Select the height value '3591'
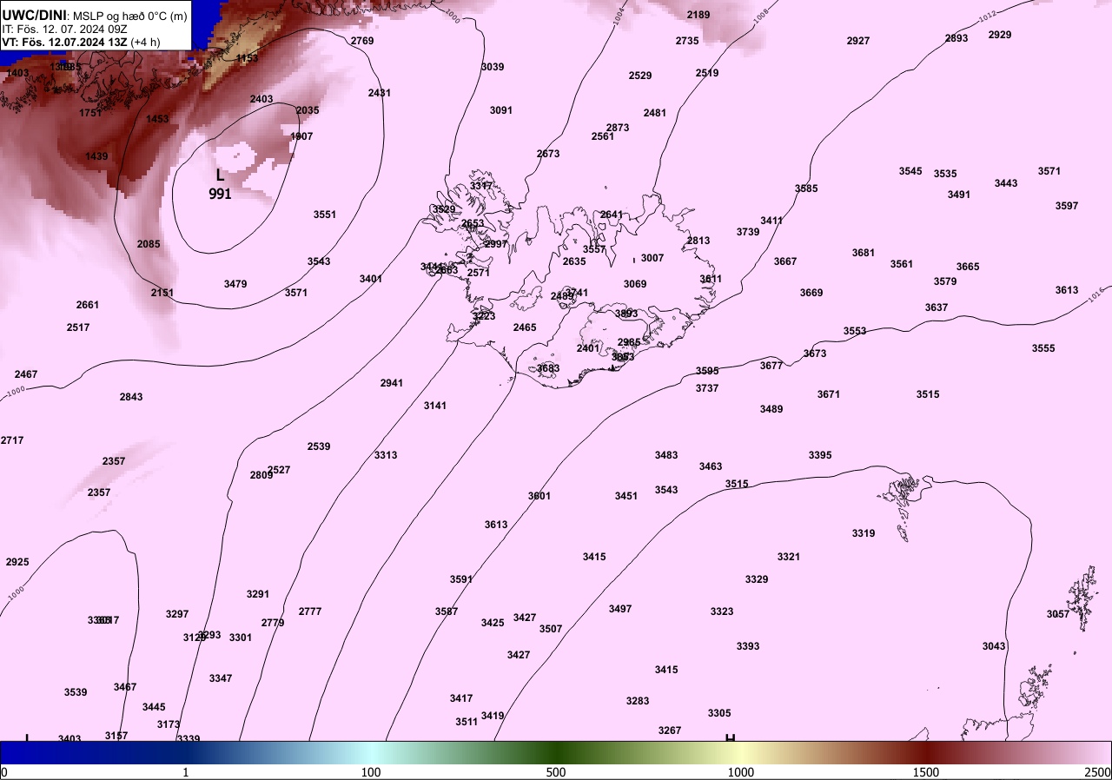Viewport: 1112px width, 780px height. pos(461,579)
